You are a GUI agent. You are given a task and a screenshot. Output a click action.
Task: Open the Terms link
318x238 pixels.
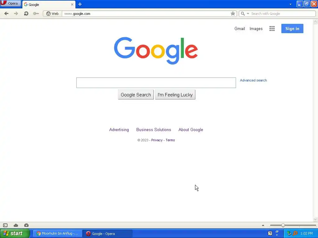pyautogui.click(x=170, y=140)
